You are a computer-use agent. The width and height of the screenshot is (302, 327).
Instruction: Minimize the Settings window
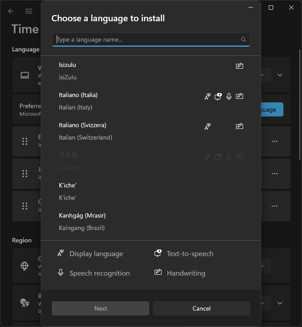[x=251, y=8]
